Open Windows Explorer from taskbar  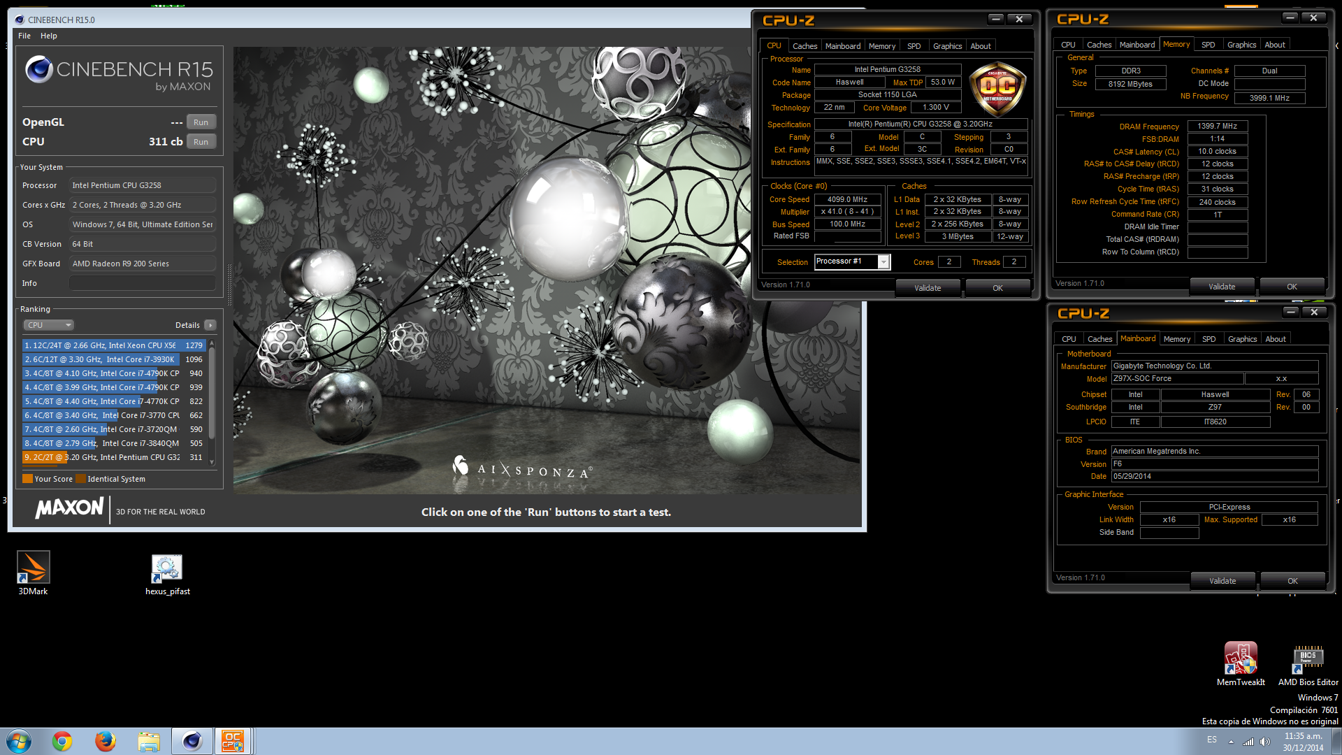point(149,741)
